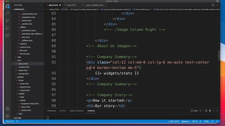Open custom.scss in the explorer
The image size is (225, 126).
tap(25, 47)
